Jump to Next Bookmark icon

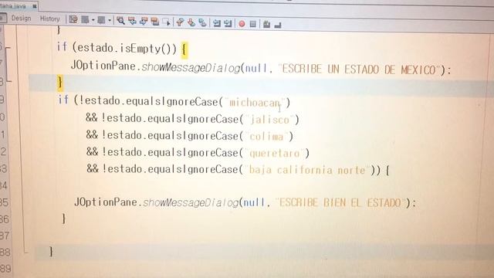coord(191,22)
